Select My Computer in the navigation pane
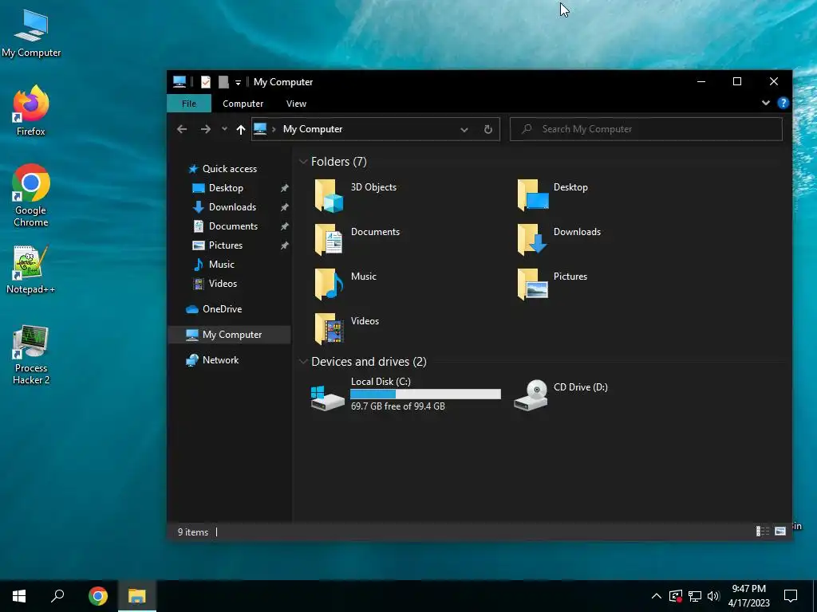Viewport: 817px width, 612px height. tap(229, 335)
